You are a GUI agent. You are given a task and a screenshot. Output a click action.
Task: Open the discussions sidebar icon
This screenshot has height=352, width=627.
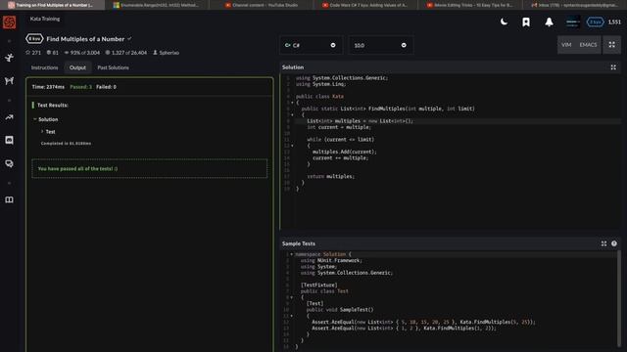tap(9, 163)
